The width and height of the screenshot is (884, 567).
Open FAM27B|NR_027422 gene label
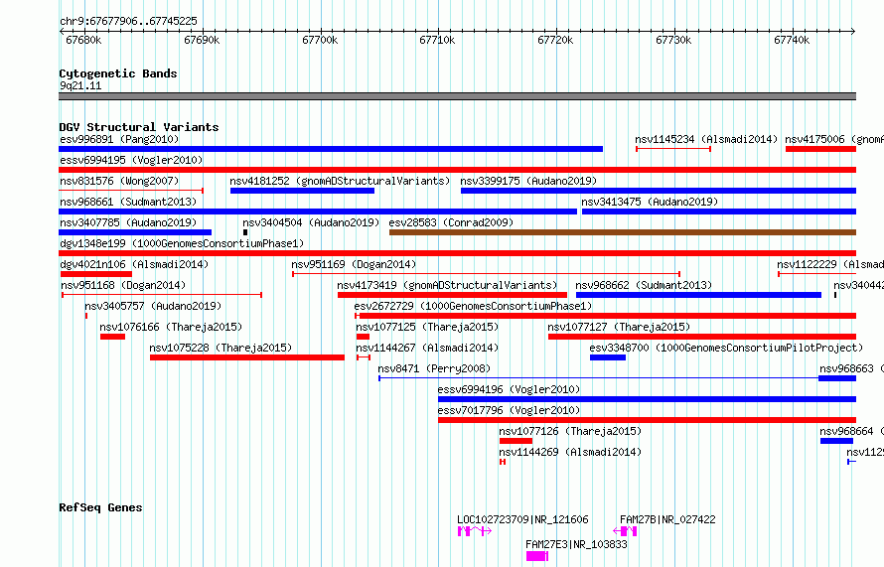coord(667,519)
